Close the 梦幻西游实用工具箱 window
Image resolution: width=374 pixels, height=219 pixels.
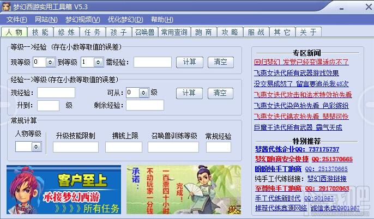coord(369,7)
